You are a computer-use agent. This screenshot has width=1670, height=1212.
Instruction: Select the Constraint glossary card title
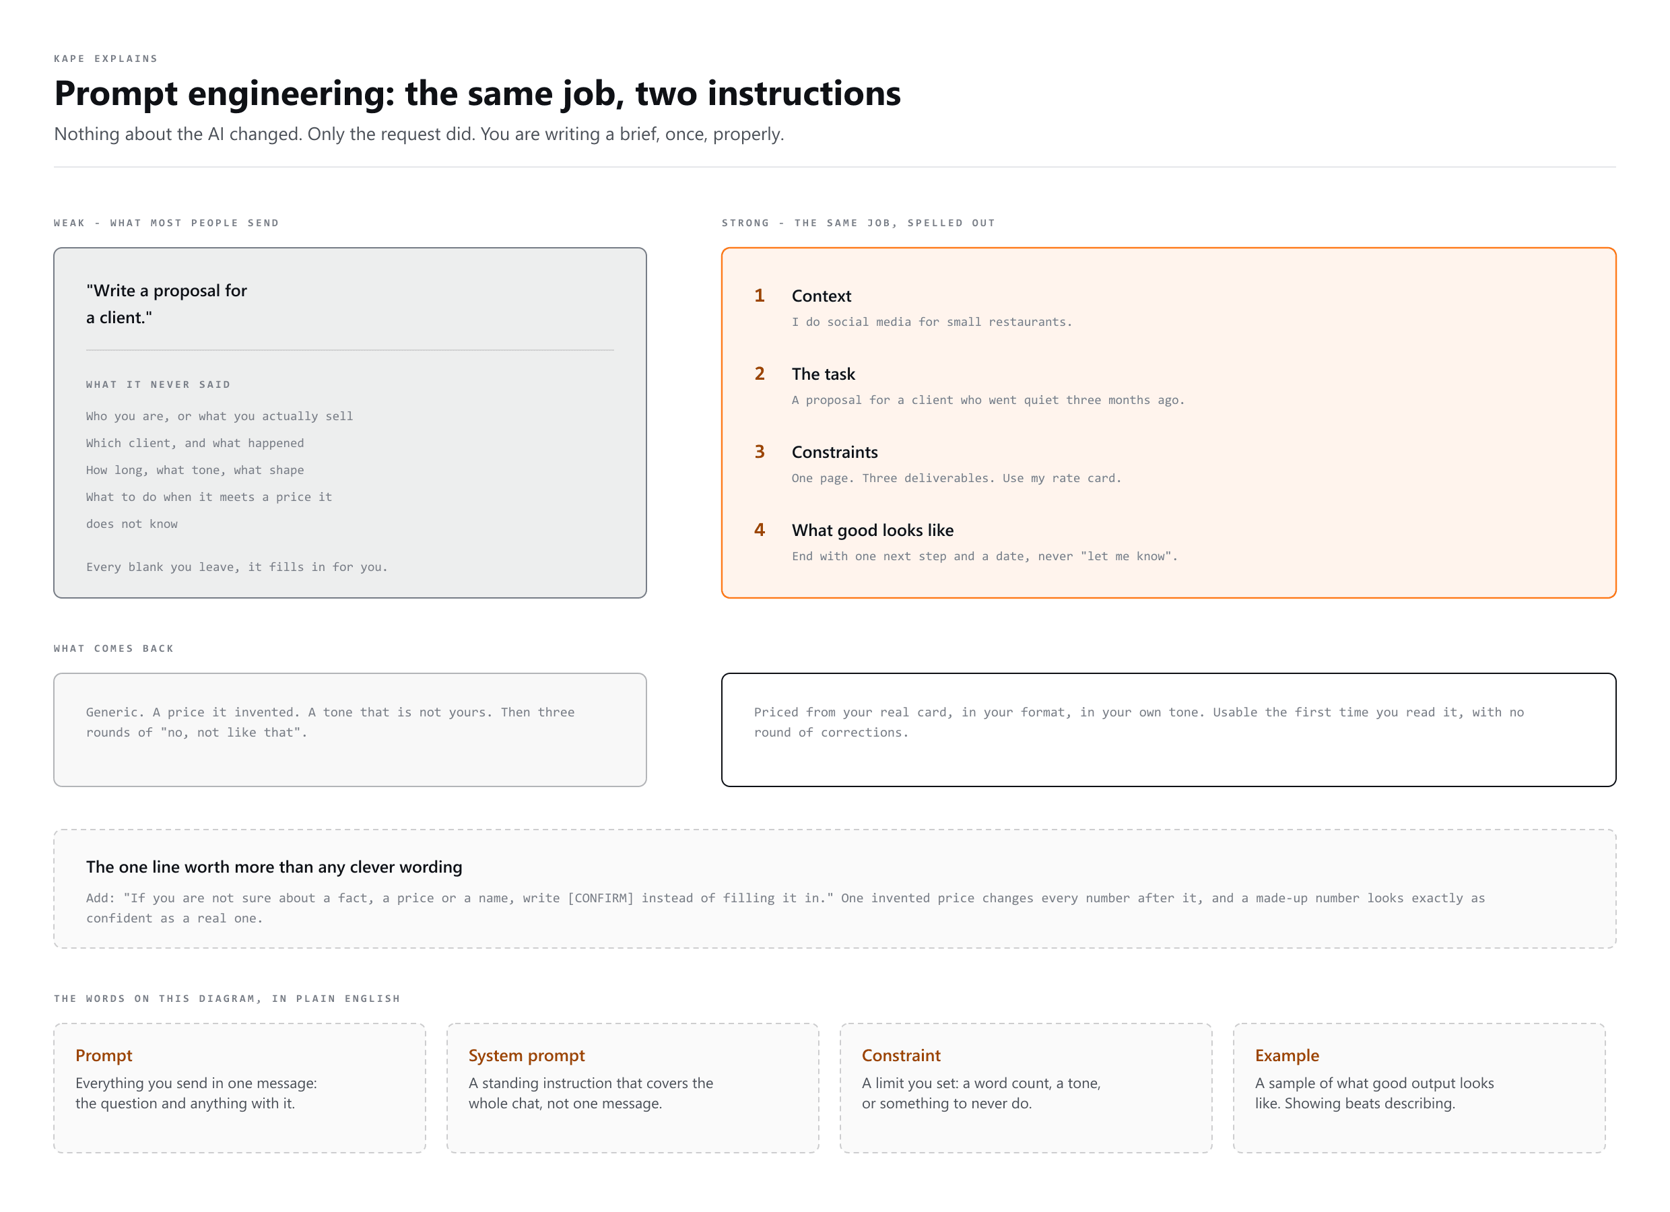click(x=900, y=1055)
